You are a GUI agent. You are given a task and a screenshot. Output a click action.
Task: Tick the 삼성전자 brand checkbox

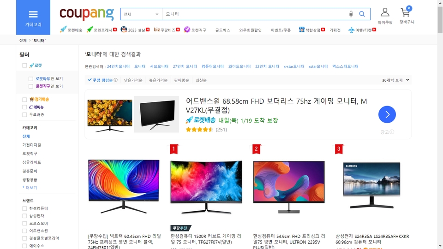click(x=24, y=216)
